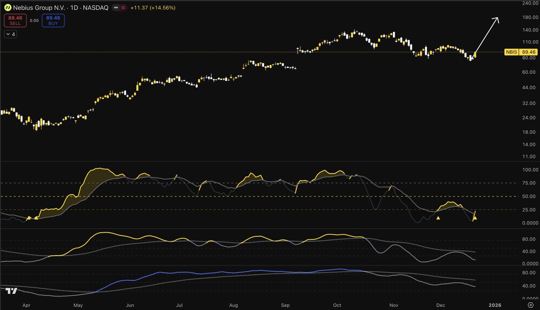Viewport: 540px width, 310px height.
Task: Click the +11.37 (+14.56%) change value
Action: tap(153, 8)
